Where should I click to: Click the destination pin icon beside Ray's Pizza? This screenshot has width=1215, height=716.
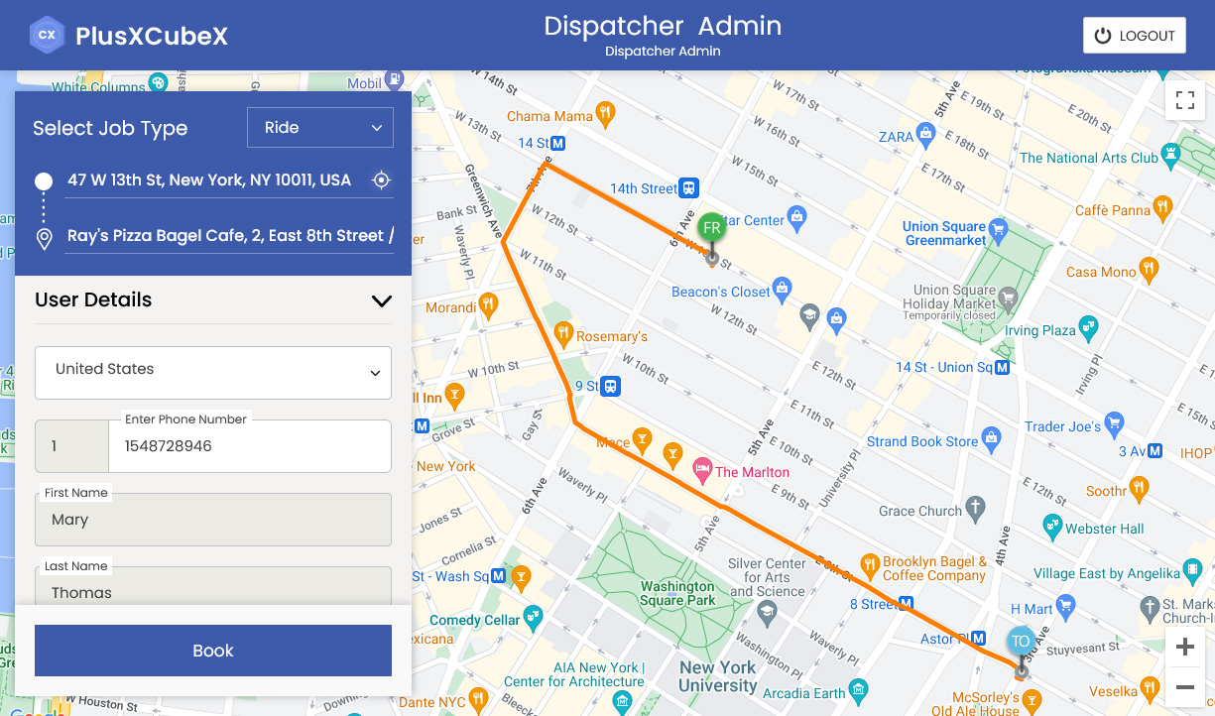[x=44, y=238]
